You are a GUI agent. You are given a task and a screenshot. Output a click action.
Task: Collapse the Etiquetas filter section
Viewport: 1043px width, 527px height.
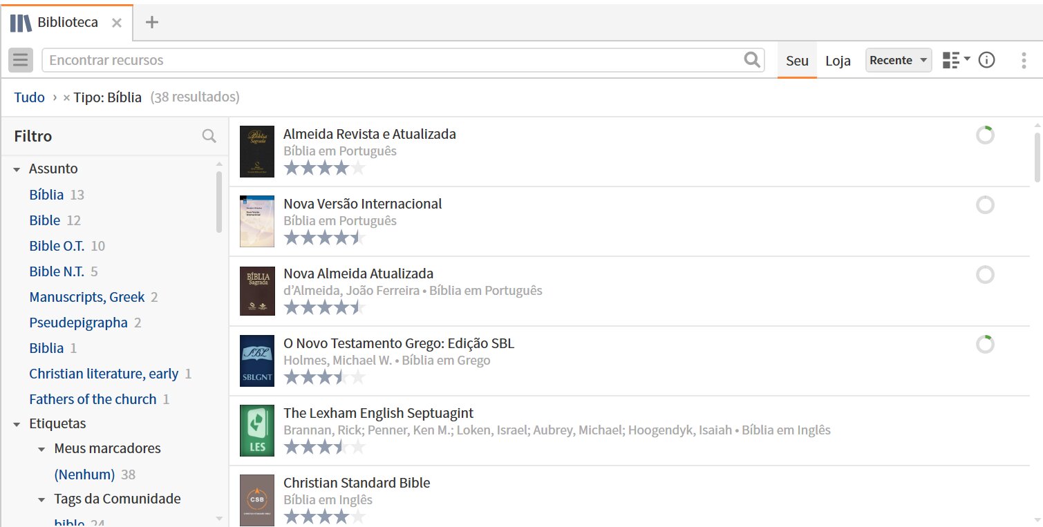[x=17, y=424]
